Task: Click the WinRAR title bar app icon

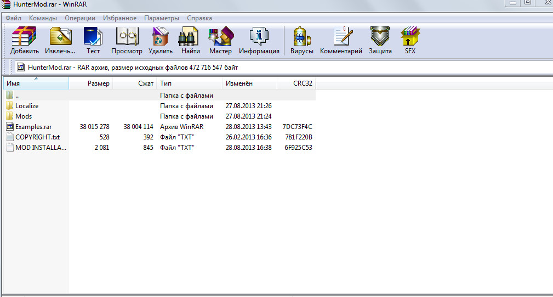Action: (x=6, y=4)
